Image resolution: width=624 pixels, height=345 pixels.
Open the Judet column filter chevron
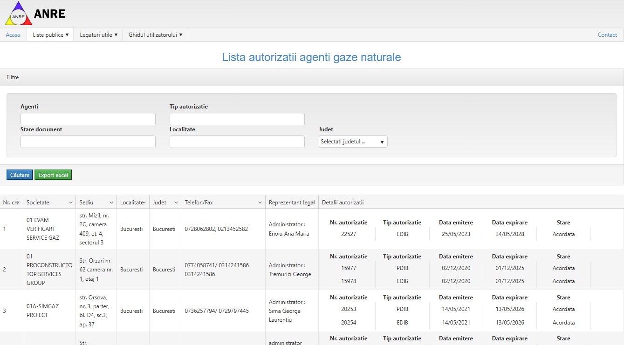176,203
